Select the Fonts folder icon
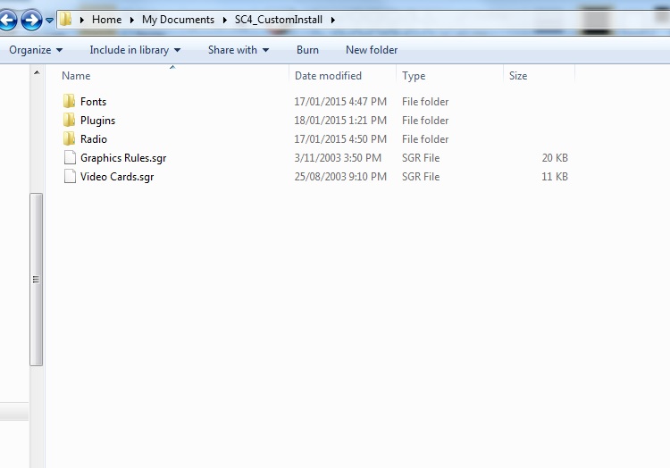 point(69,101)
